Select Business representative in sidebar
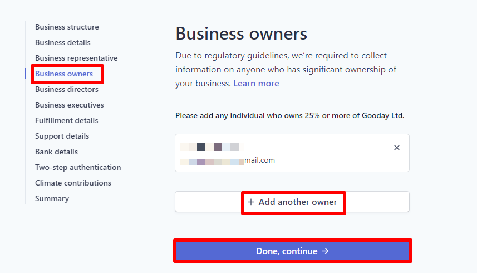Screen dimensions: 477x273 76,58
